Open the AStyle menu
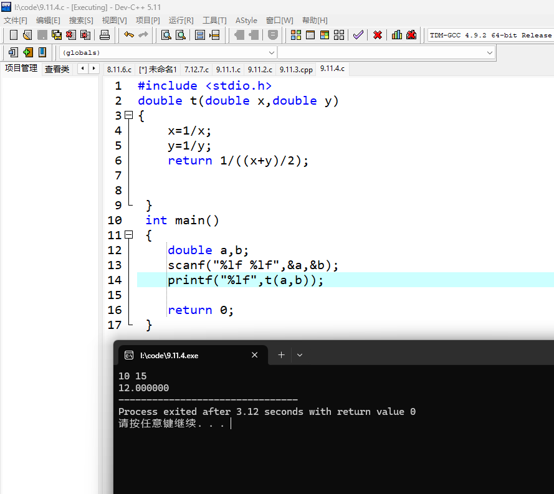 [x=246, y=21]
